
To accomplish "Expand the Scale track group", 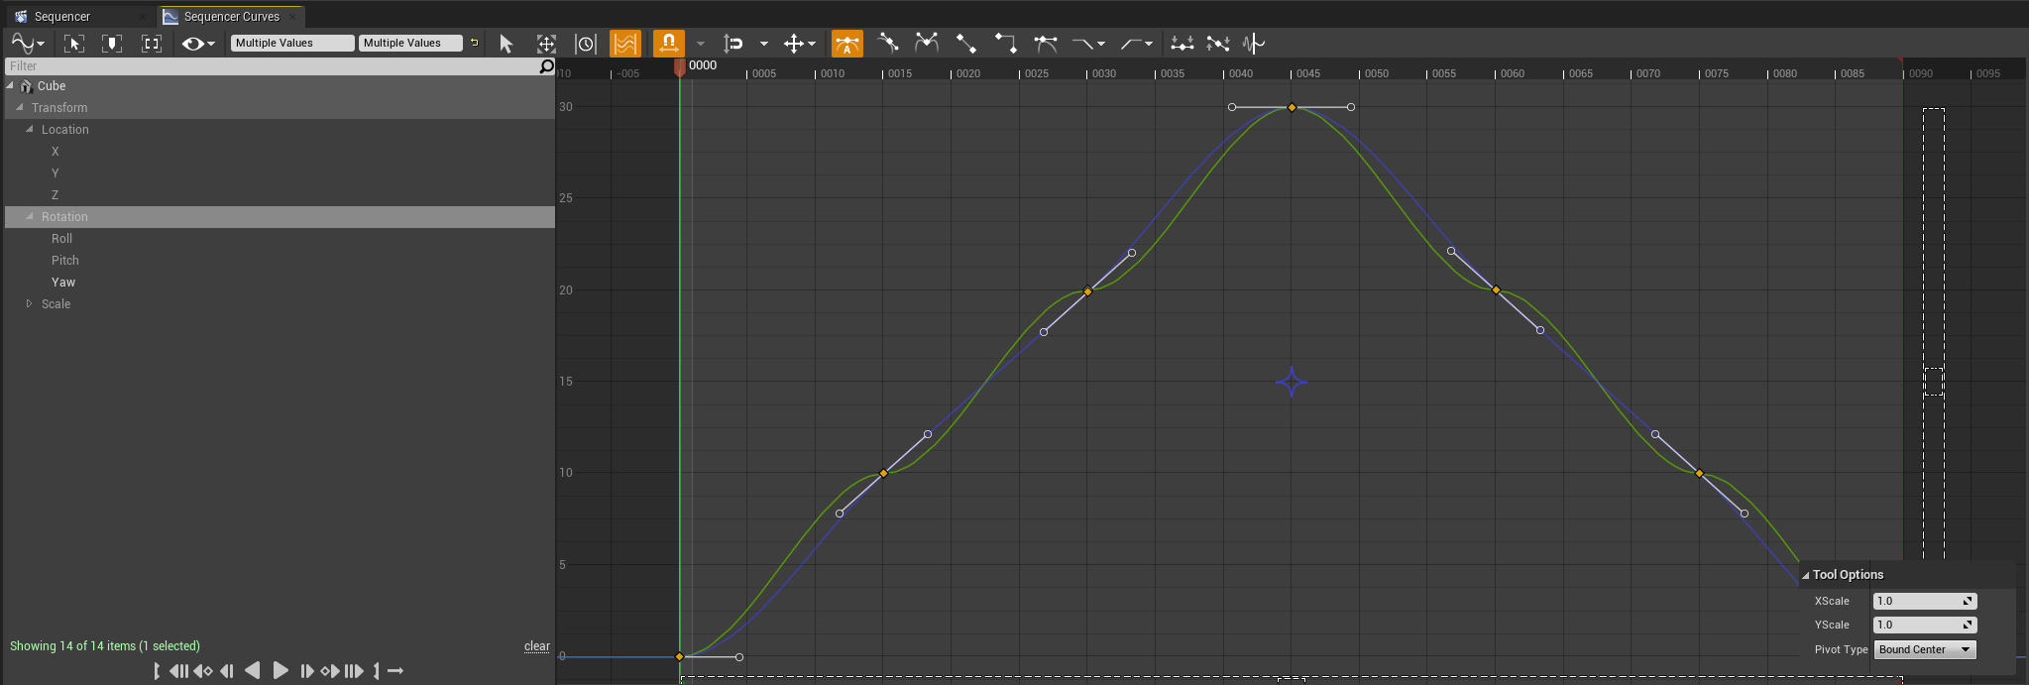I will [x=29, y=304].
